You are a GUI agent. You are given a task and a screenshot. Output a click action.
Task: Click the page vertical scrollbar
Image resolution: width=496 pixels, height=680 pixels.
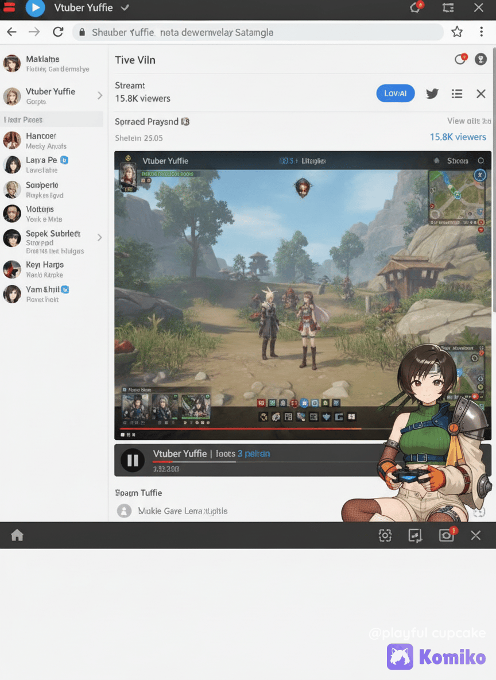494,180
